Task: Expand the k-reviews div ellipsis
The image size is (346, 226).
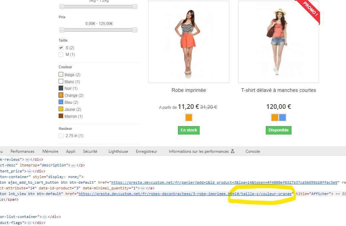Action: point(27,159)
